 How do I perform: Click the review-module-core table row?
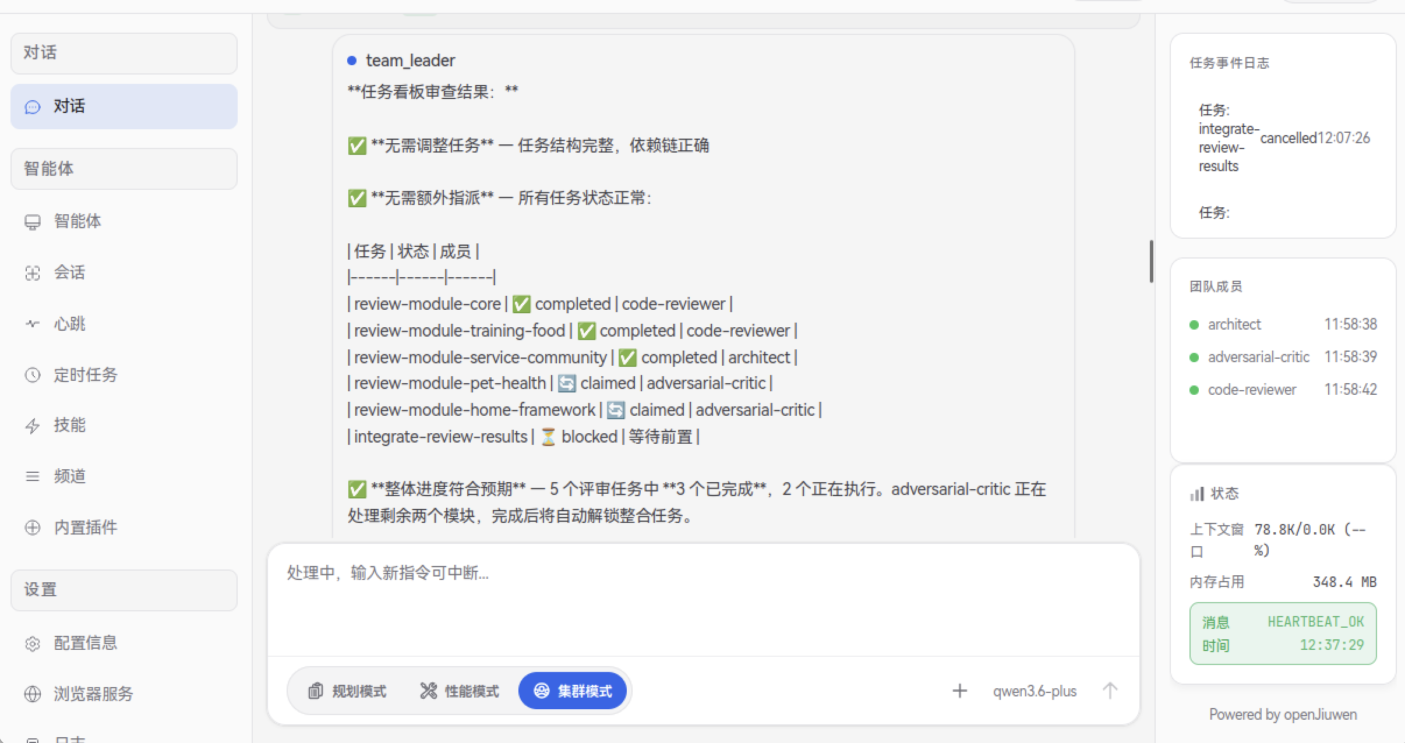click(x=540, y=304)
